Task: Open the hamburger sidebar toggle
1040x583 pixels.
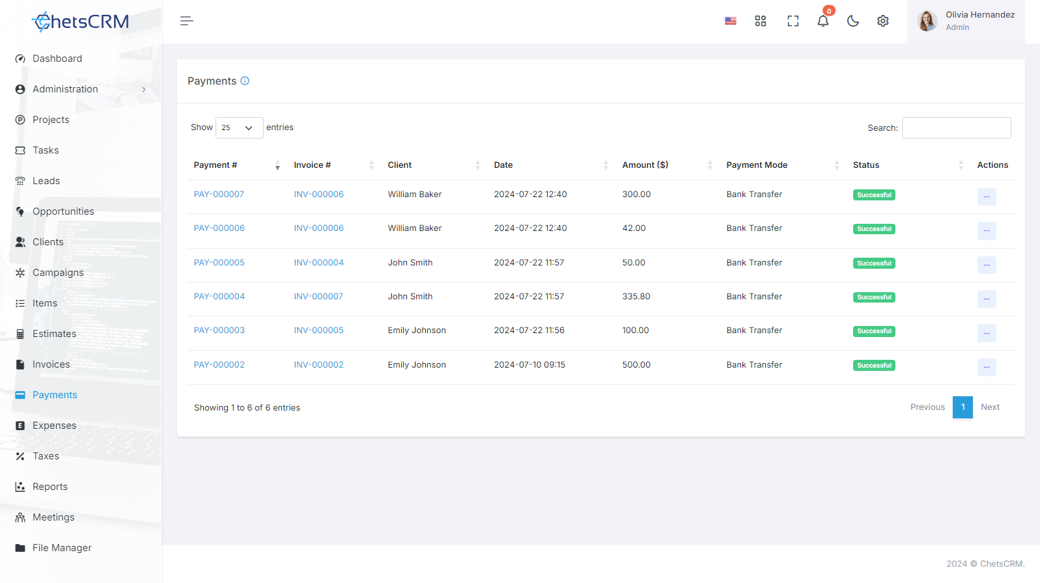Action: pos(187,21)
